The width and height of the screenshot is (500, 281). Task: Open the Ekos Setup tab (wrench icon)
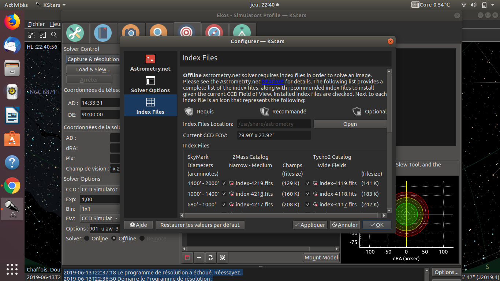coord(75,33)
